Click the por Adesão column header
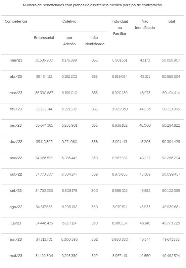The width and height of the screenshot is (186, 268). point(69,41)
